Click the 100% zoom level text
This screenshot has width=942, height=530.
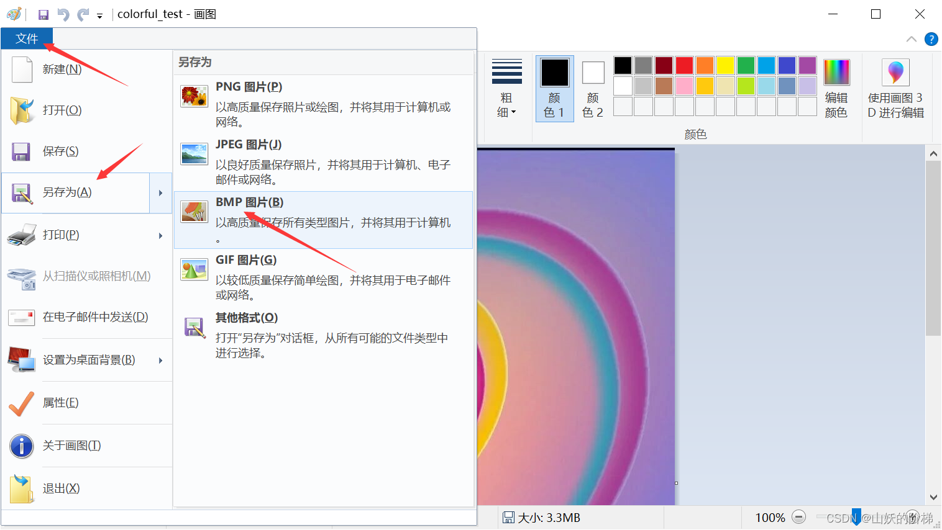point(771,518)
